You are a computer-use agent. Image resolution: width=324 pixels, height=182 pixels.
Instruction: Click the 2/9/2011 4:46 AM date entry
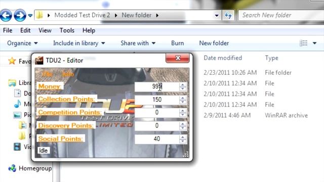click(227, 115)
